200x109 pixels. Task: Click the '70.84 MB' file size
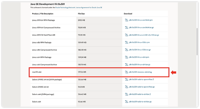[82, 27]
